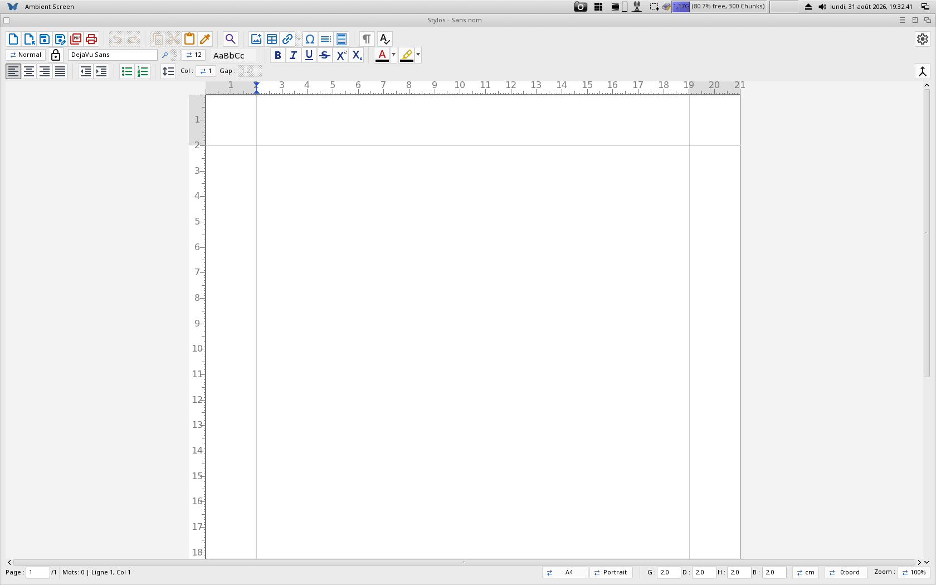Open the 100% zoom selector
The image size is (936, 585).
914,572
